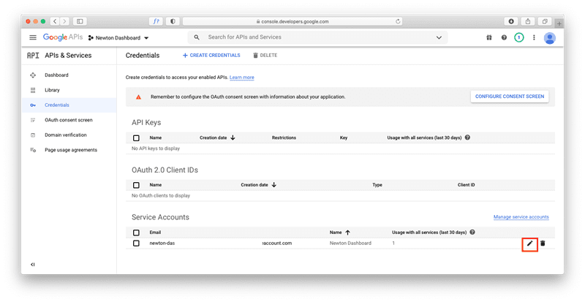Open OAuth consent screen in sidebar
Image resolution: width=585 pixels, height=302 pixels.
pos(69,120)
